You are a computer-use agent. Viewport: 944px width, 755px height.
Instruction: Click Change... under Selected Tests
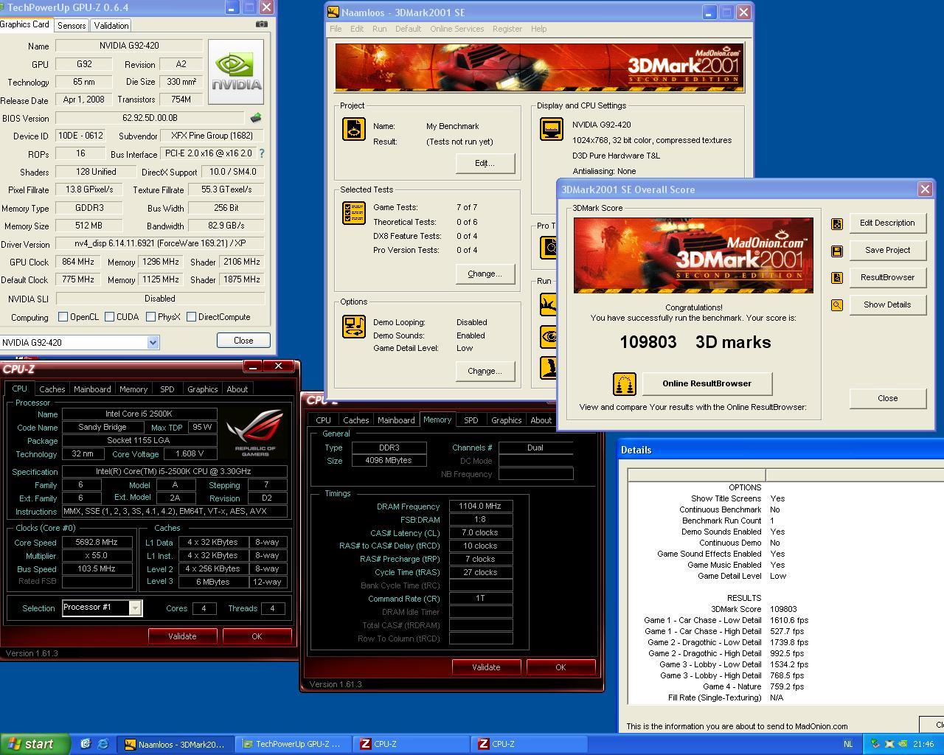click(485, 274)
